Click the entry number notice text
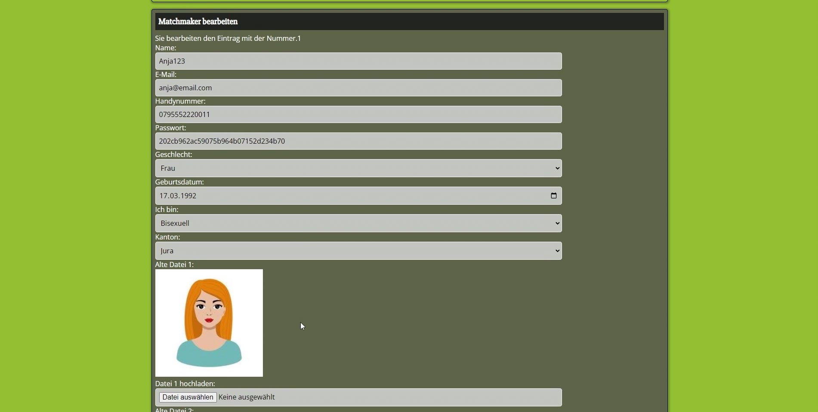Screen dimensions: 818x412 [228, 38]
